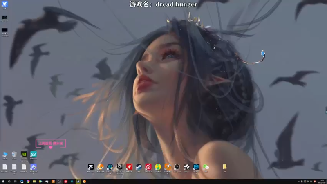Open the colorful pinwheel app in taskbar

coord(28,182)
